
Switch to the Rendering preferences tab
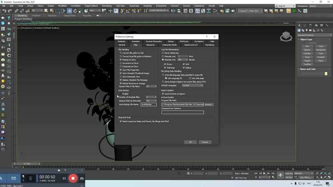click(x=210, y=45)
